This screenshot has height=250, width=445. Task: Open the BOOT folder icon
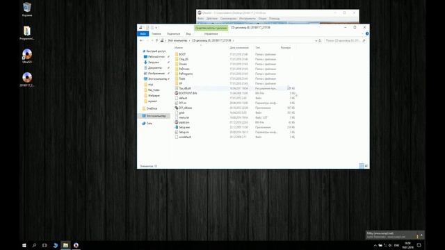point(177,54)
